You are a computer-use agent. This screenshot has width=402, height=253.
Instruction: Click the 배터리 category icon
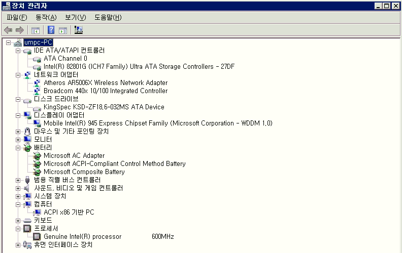[x=27, y=148]
